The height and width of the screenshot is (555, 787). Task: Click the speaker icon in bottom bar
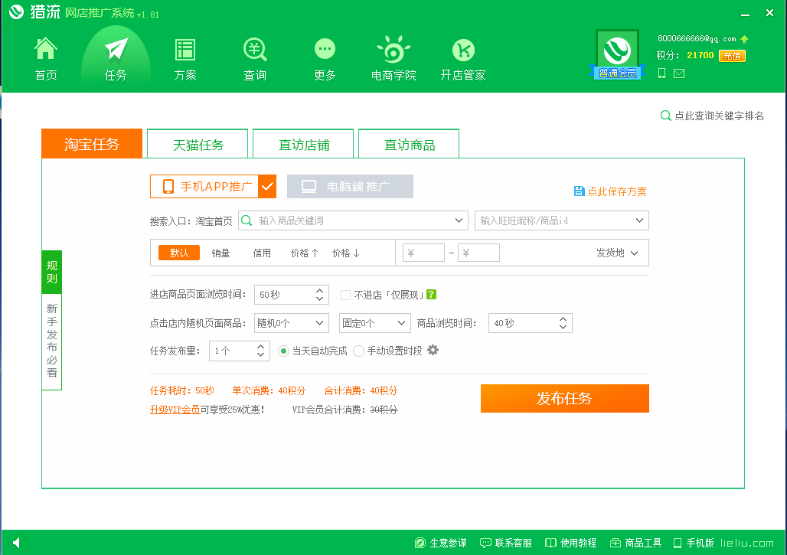(x=17, y=543)
